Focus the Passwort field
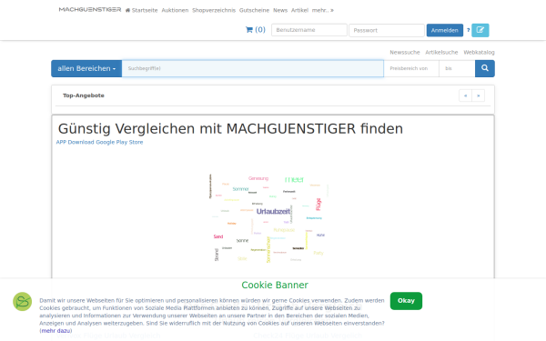546x341 pixels. (x=387, y=30)
